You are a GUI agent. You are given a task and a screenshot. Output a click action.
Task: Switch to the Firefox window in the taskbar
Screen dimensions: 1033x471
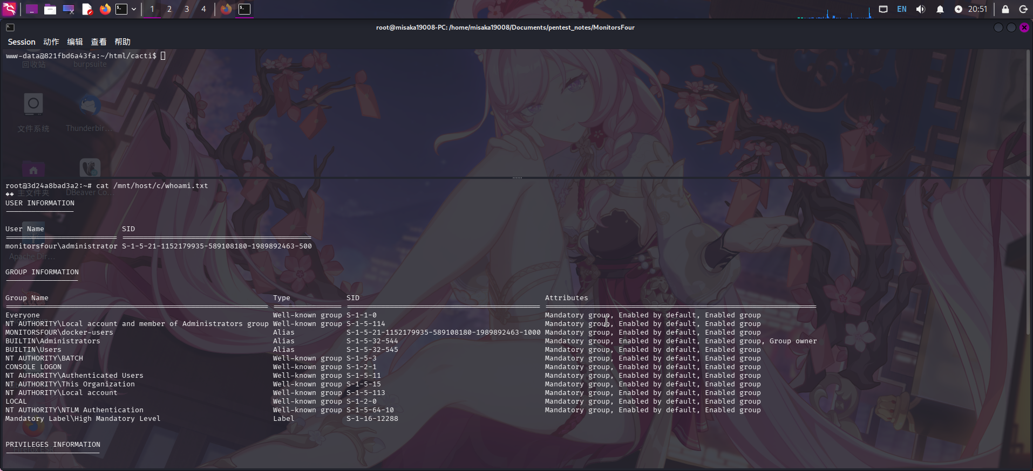pos(226,9)
